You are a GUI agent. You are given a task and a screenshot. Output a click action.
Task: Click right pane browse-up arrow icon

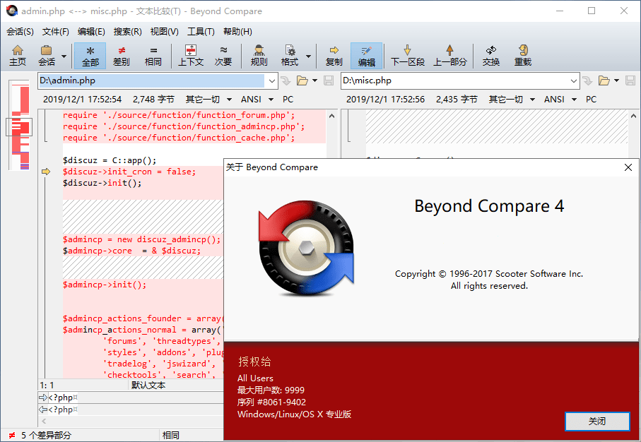[x=587, y=81]
